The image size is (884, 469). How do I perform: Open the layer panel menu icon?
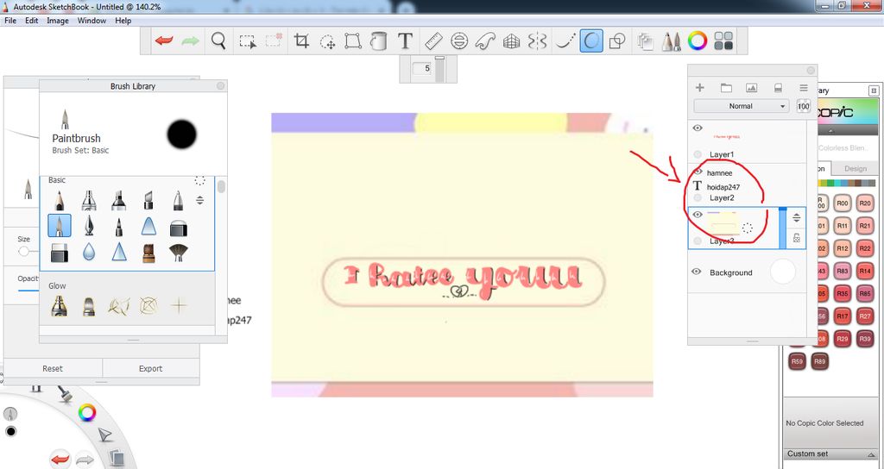(804, 88)
